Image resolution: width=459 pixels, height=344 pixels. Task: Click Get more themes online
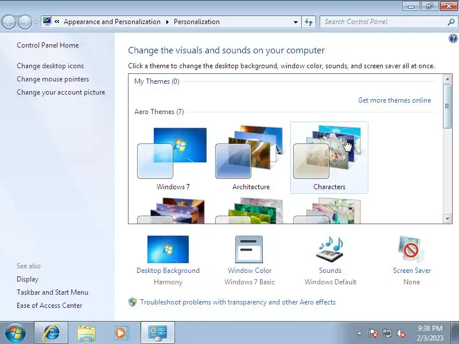395,100
